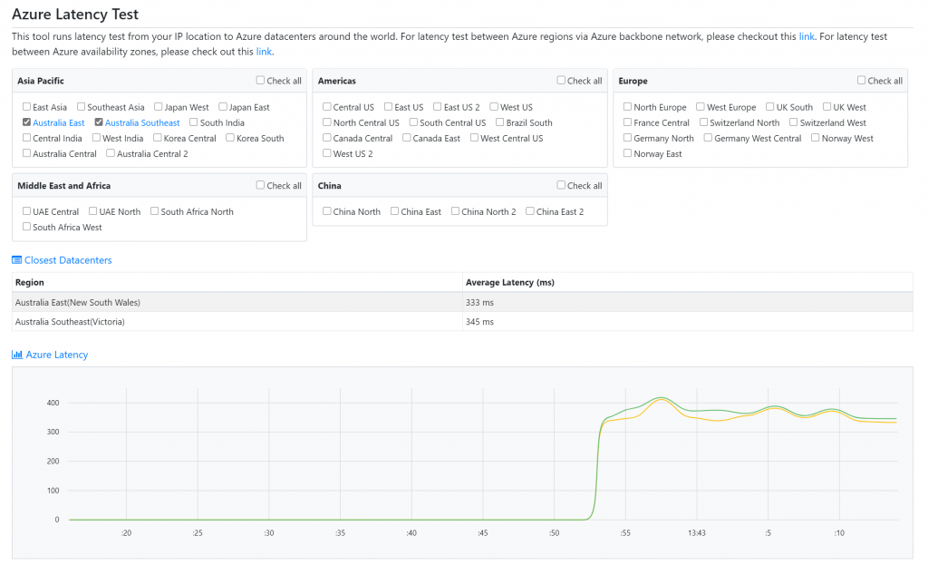Click the green latency line peak on chart
This screenshot has width=928, height=575.
coord(662,397)
